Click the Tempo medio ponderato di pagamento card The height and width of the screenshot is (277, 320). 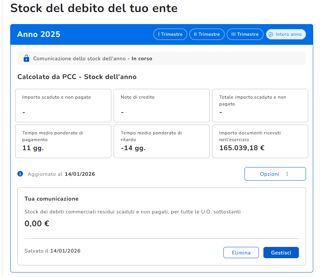point(63,141)
